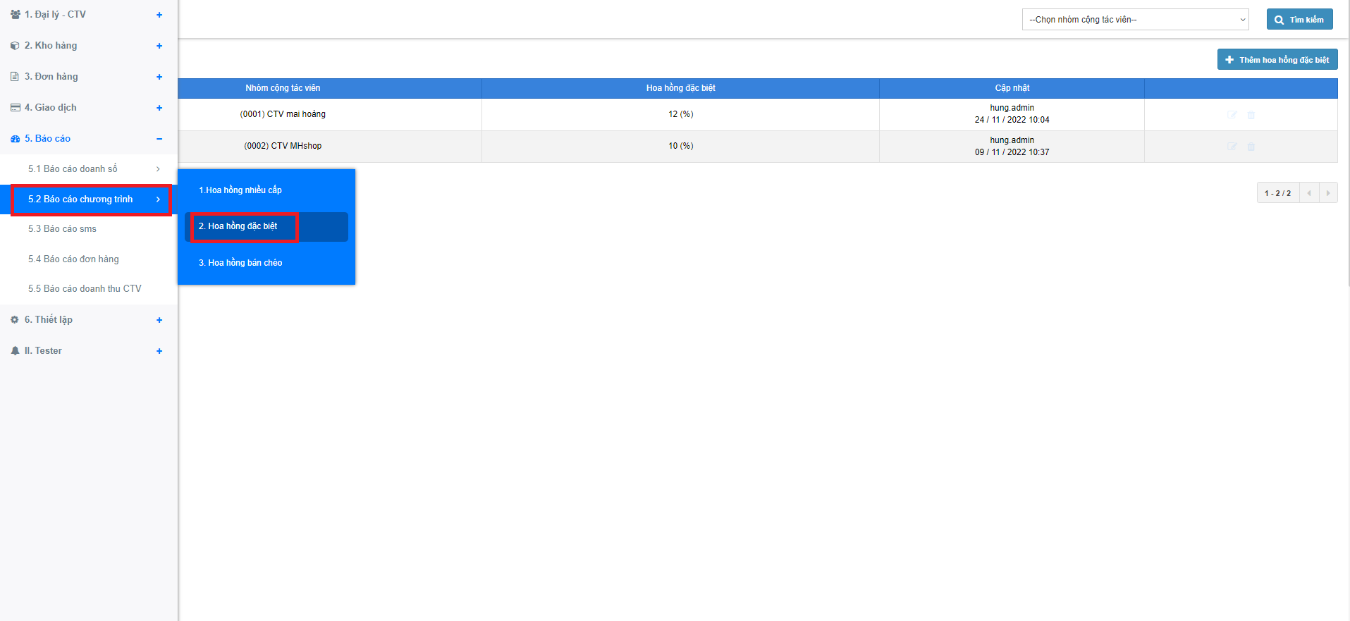Click the Kho hàng box icon

[15, 46]
